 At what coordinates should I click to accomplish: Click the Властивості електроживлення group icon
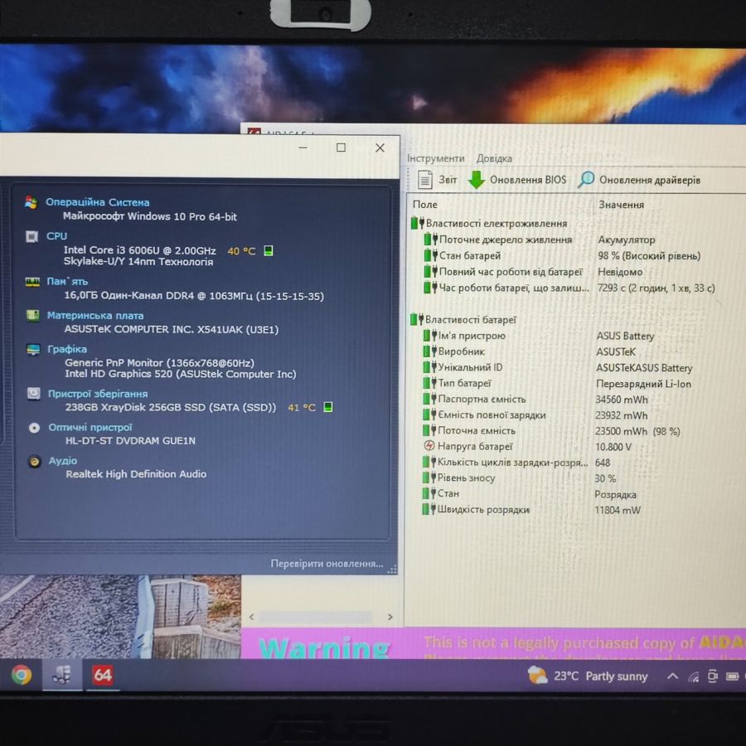coord(417,223)
